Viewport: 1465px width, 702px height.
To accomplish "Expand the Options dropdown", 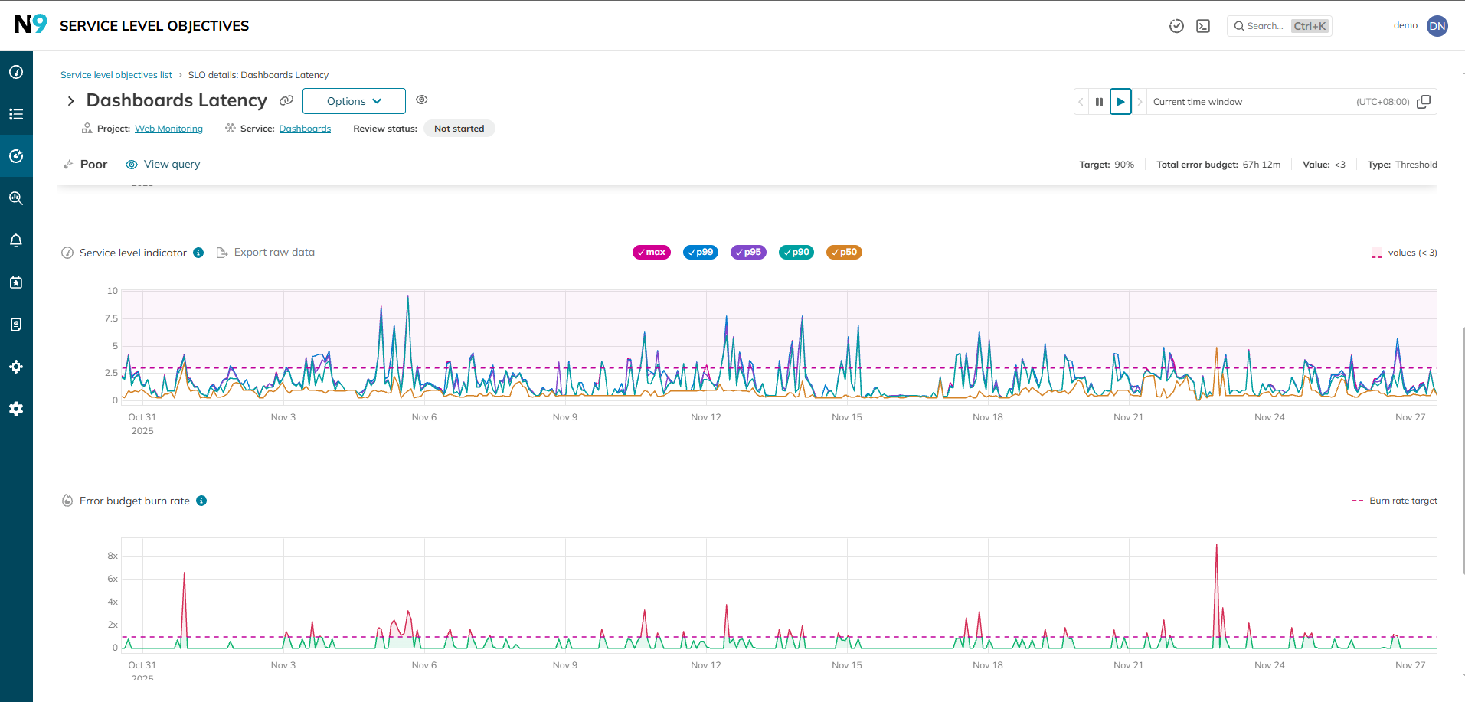I will coord(353,100).
